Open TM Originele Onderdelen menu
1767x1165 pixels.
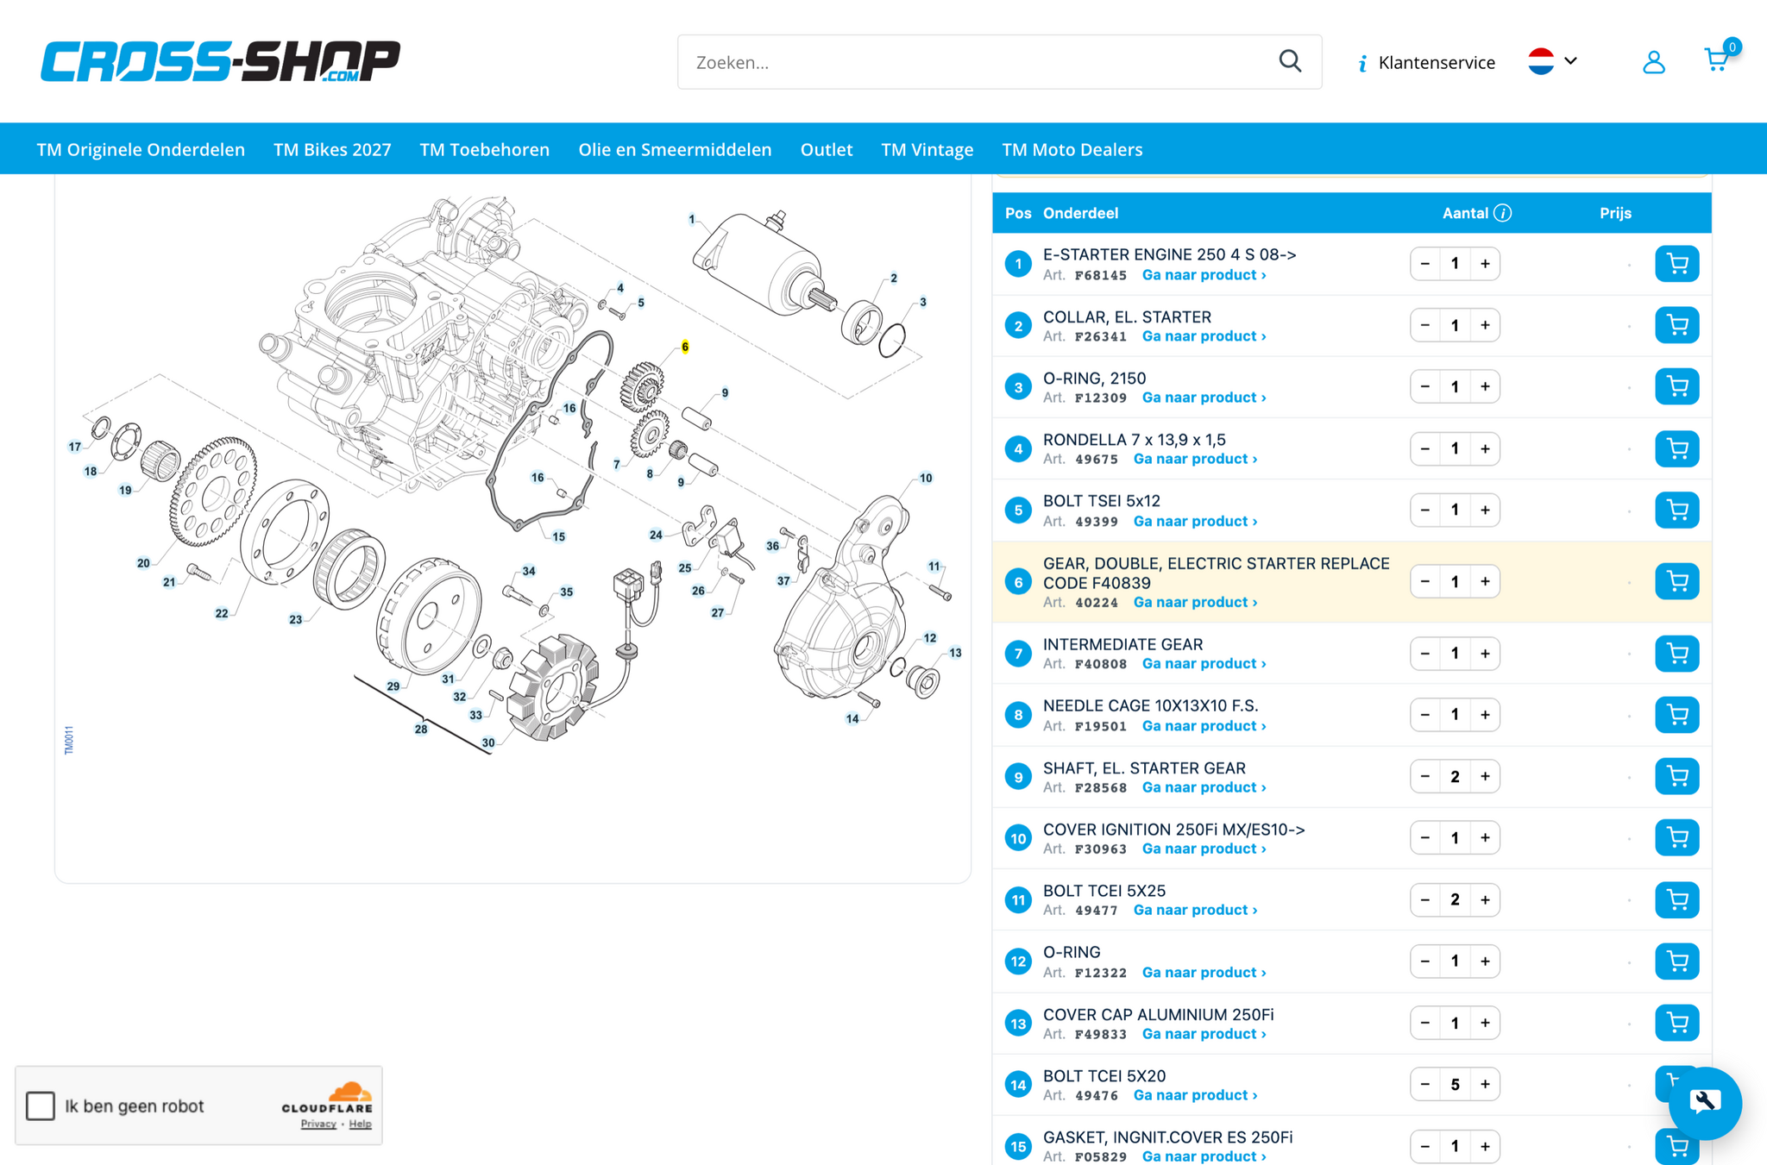[141, 149]
